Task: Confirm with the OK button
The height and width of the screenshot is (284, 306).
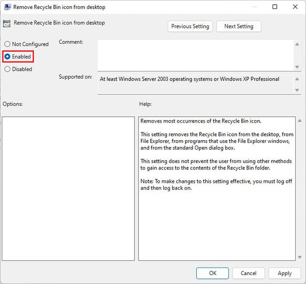Action: [212, 273]
